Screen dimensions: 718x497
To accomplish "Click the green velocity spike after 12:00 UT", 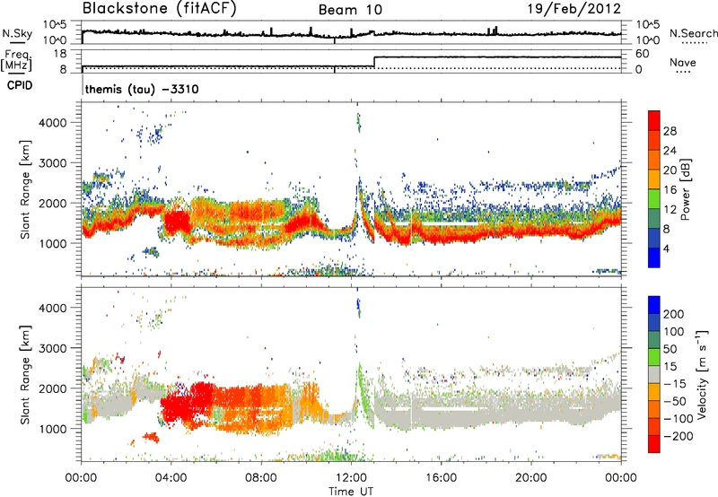I will [x=362, y=389].
